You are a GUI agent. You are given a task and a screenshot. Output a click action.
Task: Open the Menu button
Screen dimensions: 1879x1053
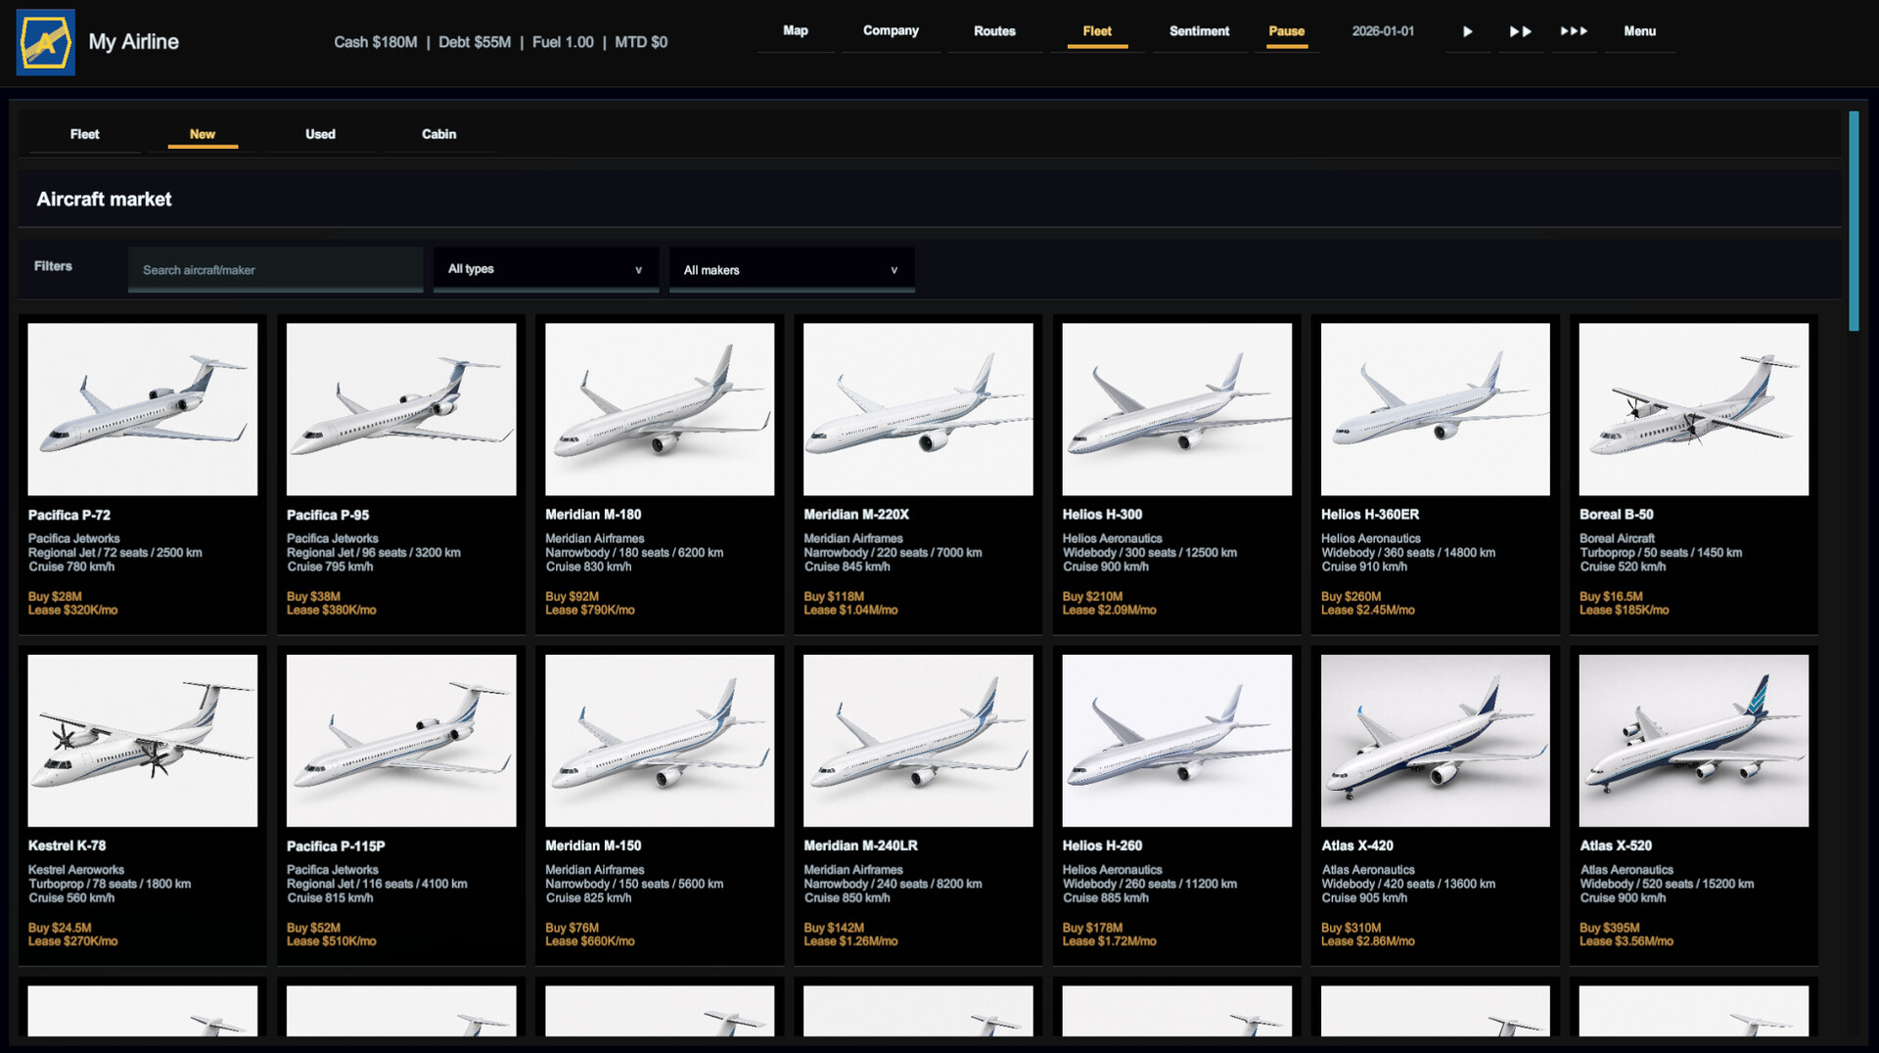[1639, 31]
